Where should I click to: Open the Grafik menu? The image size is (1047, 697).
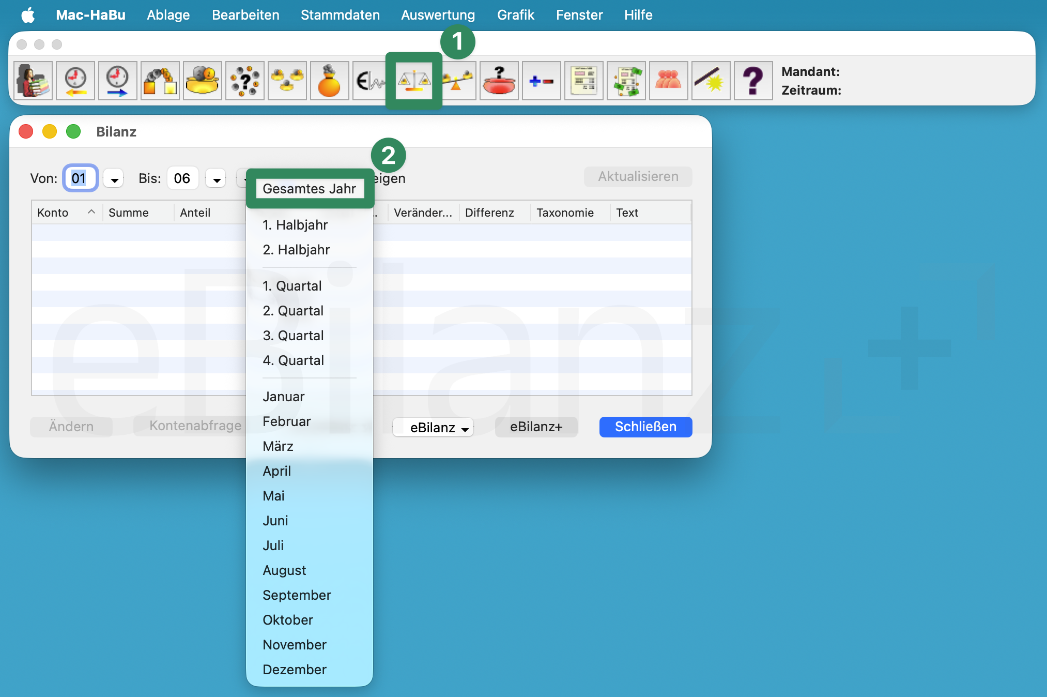tap(516, 15)
